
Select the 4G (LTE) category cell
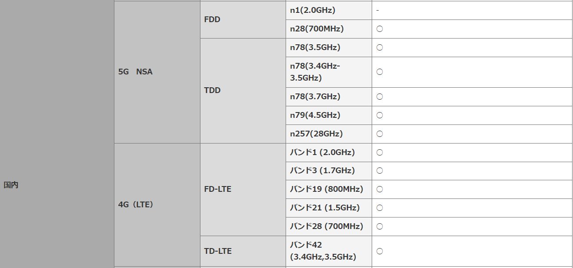[135, 205]
